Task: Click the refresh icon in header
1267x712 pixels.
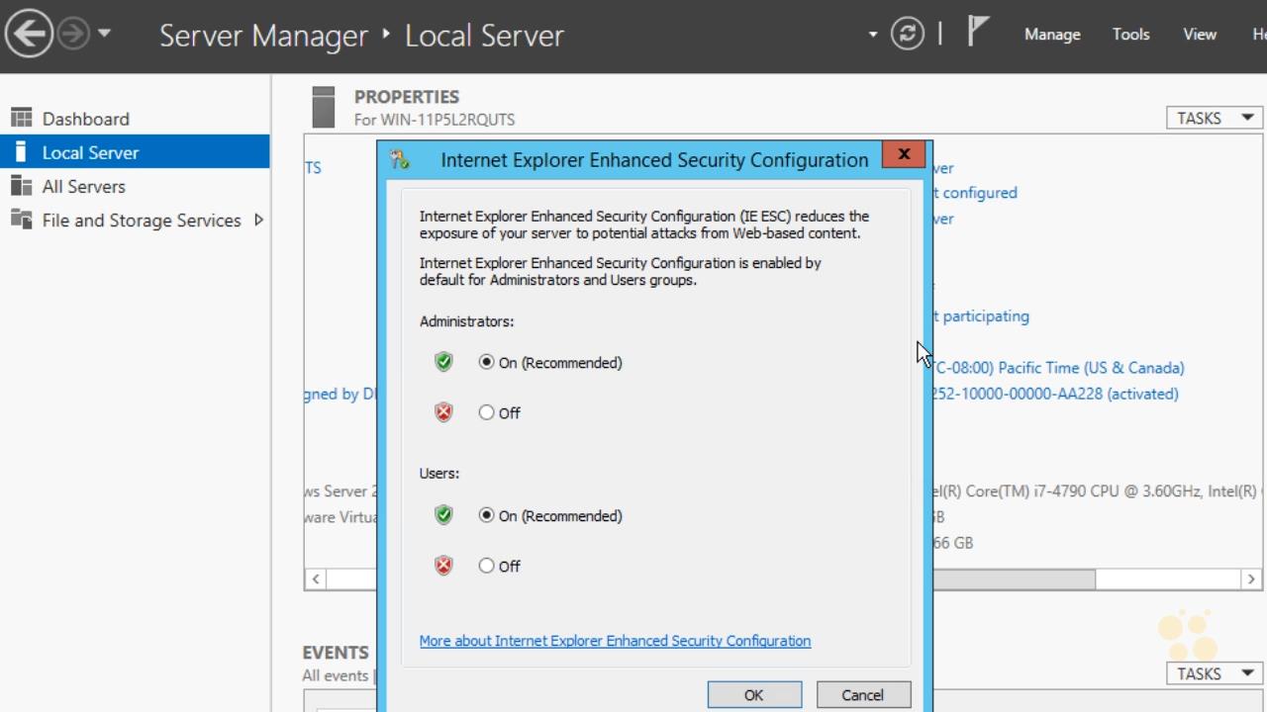Action: tap(907, 35)
